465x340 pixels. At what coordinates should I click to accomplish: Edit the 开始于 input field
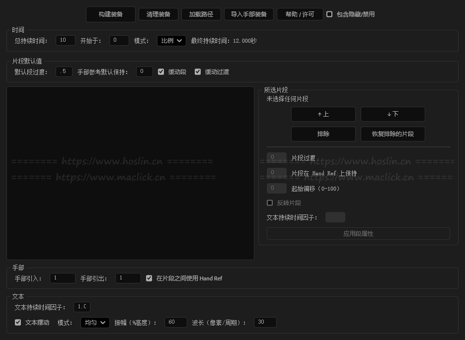click(x=119, y=40)
